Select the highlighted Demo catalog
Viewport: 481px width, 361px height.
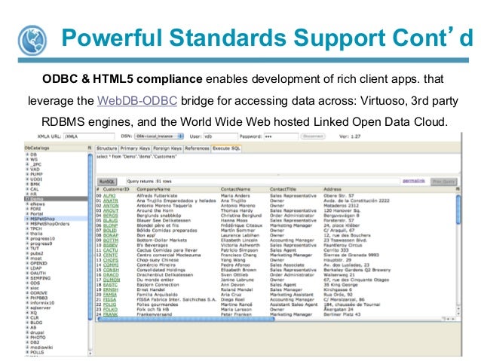coord(56,199)
